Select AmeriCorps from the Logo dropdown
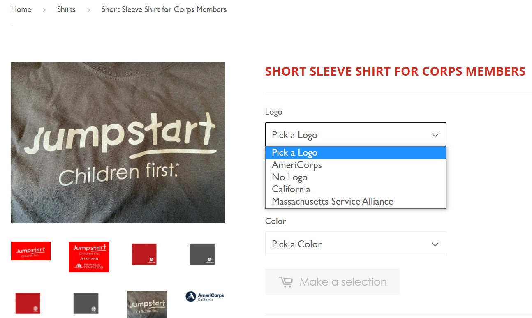The image size is (532, 318). (296, 165)
